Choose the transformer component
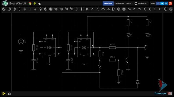Image resolution: width=174 pixels, height=97 pixels. [82, 9]
